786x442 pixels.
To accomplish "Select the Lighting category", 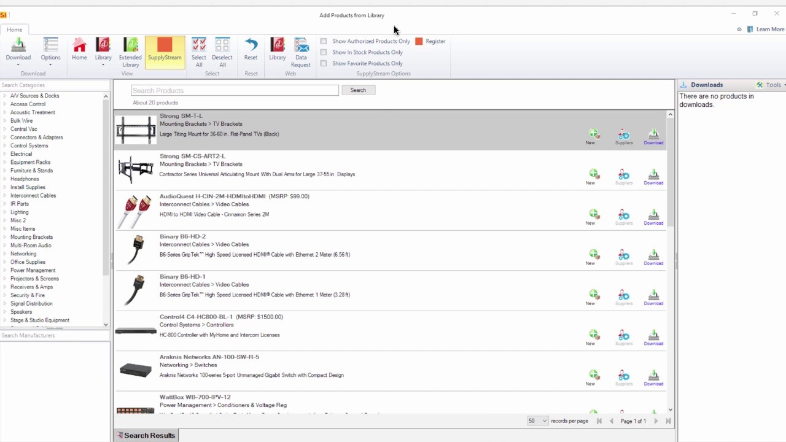I will [19, 212].
